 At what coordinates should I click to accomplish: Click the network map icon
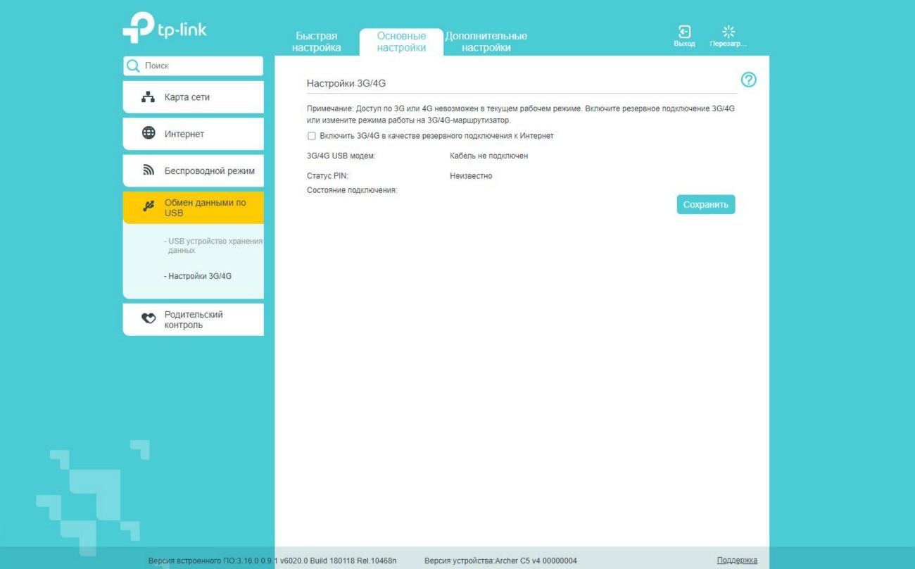pyautogui.click(x=148, y=97)
